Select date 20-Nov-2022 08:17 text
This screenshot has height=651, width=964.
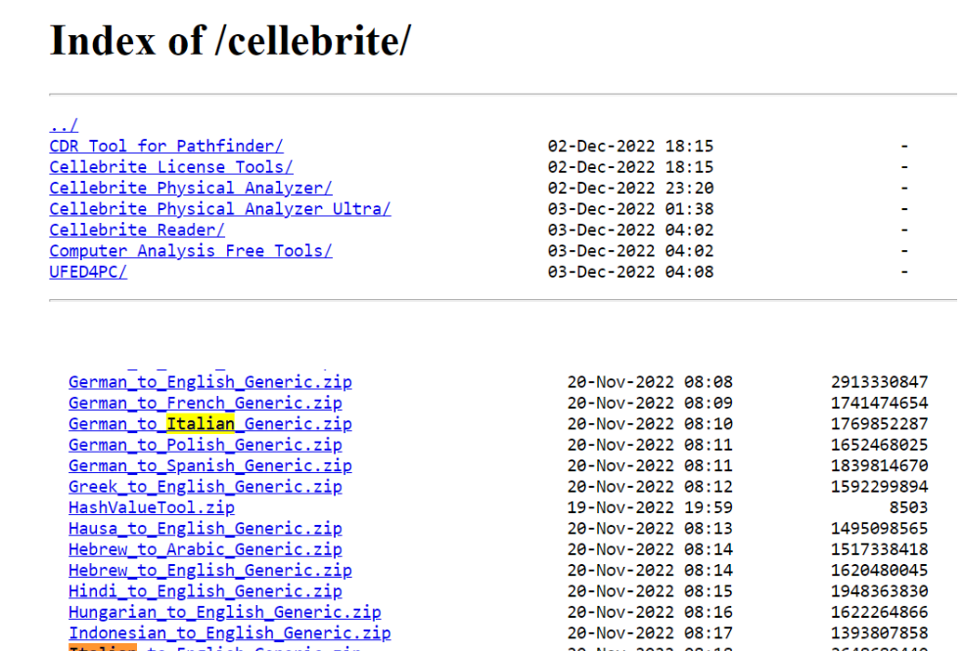[x=650, y=632]
